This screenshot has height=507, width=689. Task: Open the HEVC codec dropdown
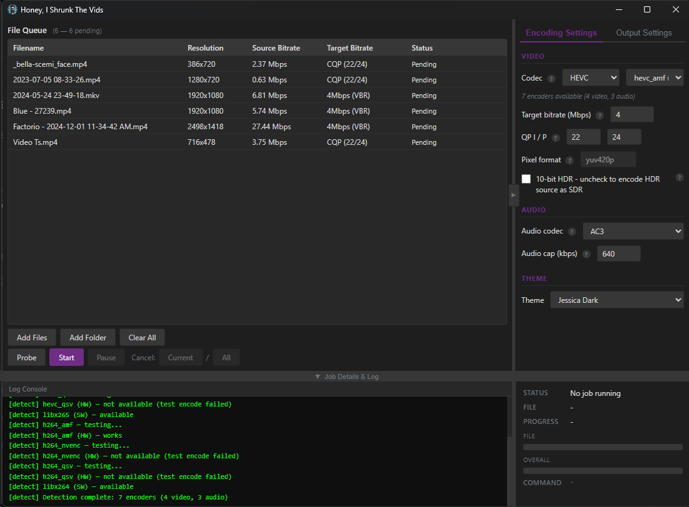[590, 77]
